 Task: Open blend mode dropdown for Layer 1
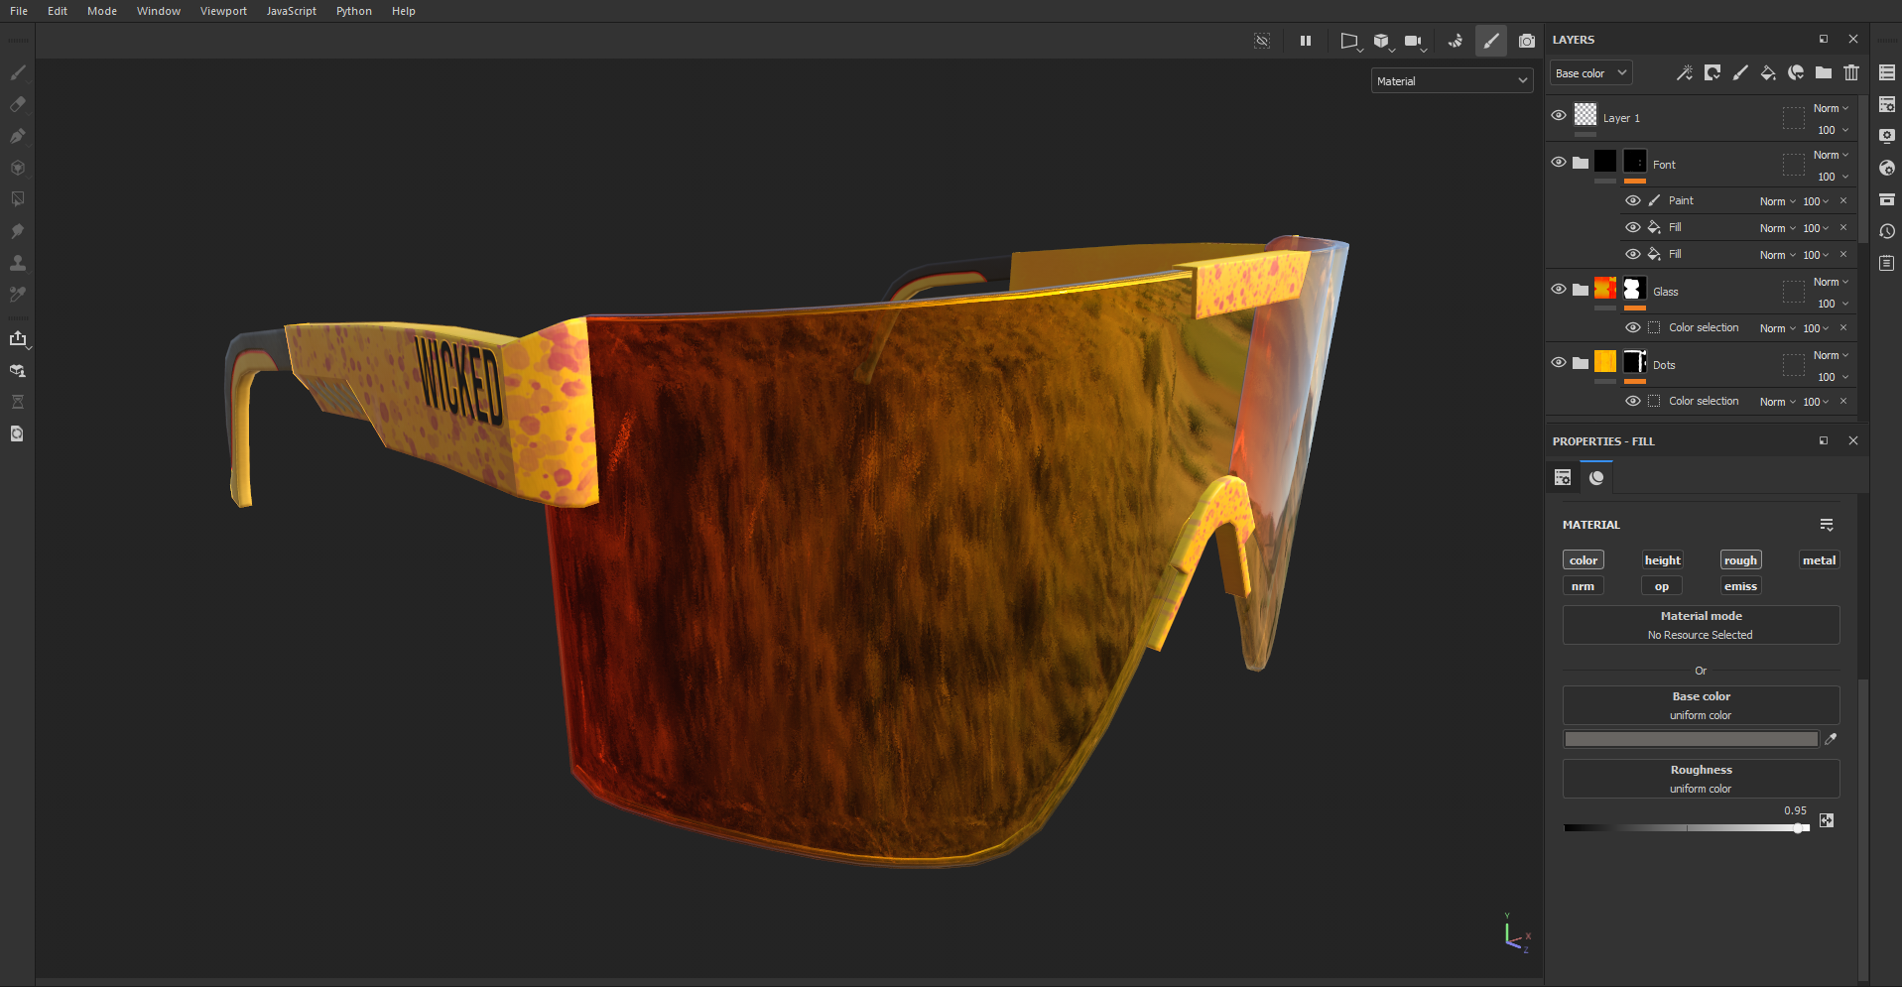(1831, 108)
